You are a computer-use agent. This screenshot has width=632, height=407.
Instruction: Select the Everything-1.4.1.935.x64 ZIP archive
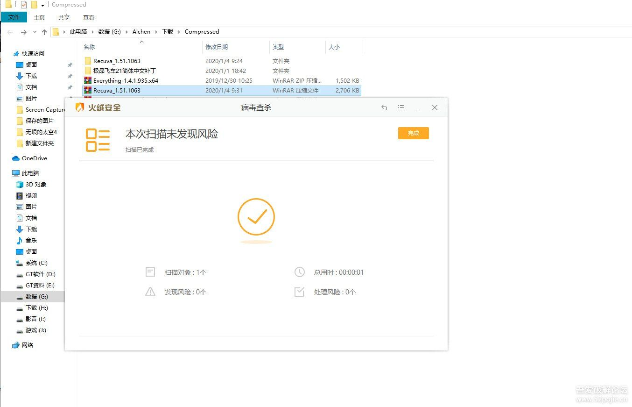[x=222, y=81]
